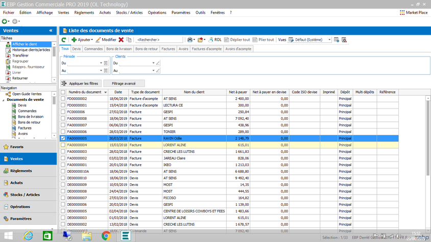
Task: Open the Période Au dropdown
Action: coord(101,70)
